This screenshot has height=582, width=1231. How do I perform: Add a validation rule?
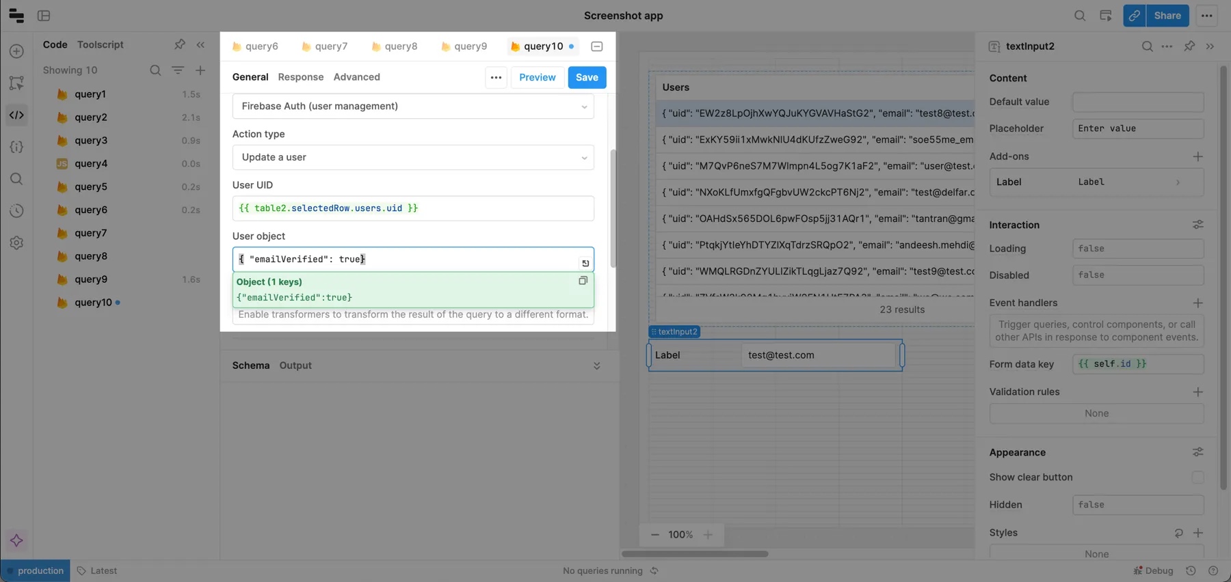click(x=1198, y=392)
